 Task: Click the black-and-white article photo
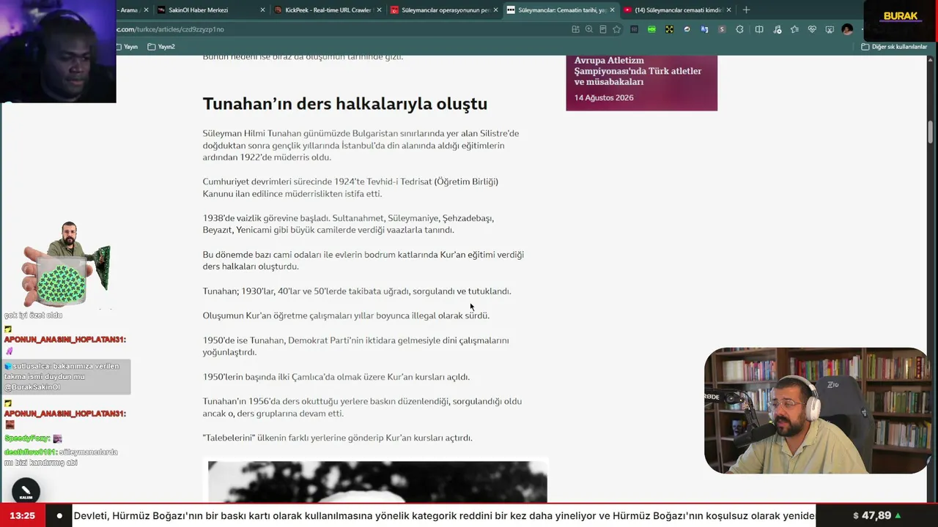(x=377, y=482)
